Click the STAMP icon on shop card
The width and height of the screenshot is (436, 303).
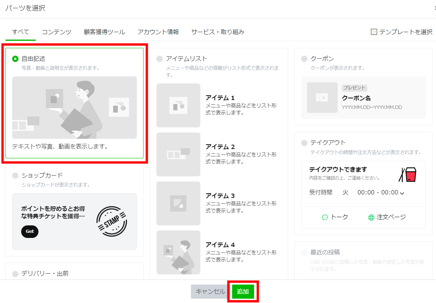(x=111, y=222)
